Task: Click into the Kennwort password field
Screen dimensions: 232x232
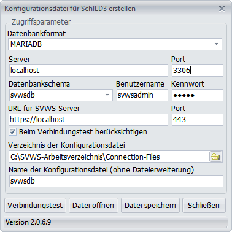Action: (198, 95)
